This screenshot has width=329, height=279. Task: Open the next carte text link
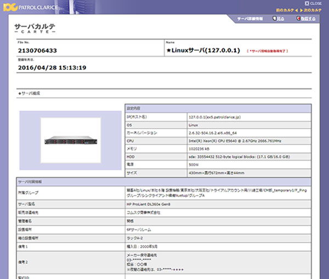(313, 10)
